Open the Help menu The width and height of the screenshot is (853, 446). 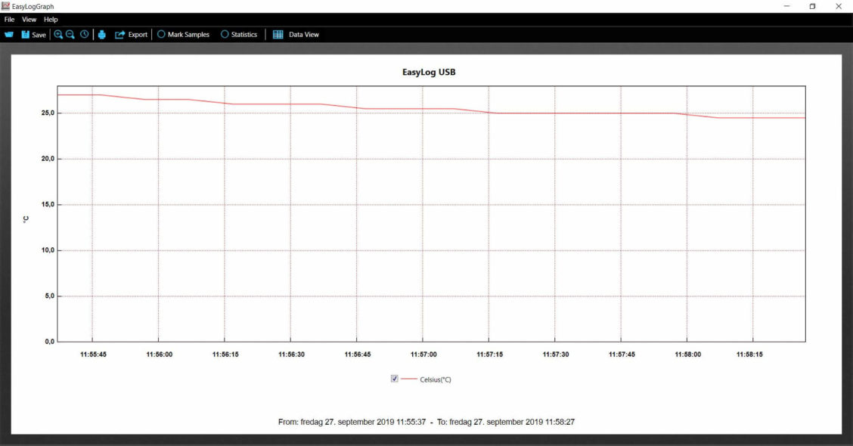(51, 19)
